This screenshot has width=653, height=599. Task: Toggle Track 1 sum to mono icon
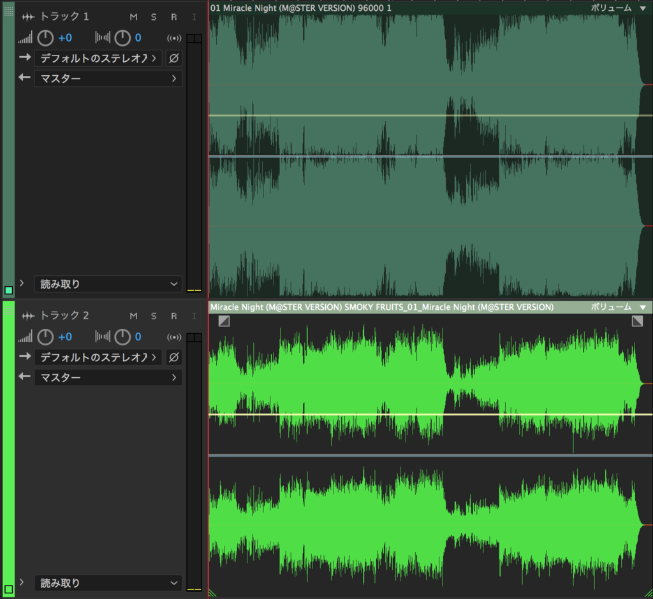174,38
